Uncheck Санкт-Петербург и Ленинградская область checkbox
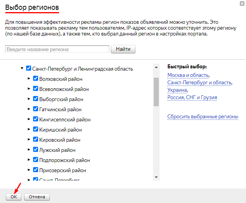The image size is (246, 203). pyautogui.click(x=28, y=69)
